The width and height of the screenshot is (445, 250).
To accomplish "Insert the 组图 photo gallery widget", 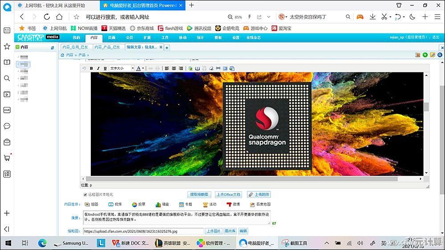I will (x=91, y=204).
